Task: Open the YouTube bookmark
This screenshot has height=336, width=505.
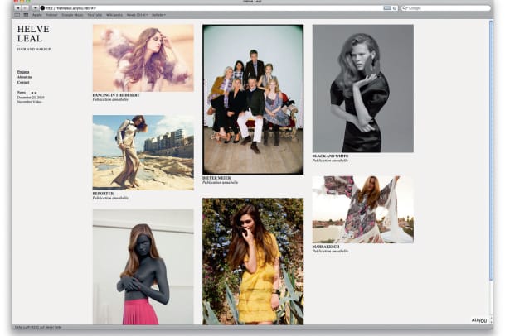Action: point(95,15)
